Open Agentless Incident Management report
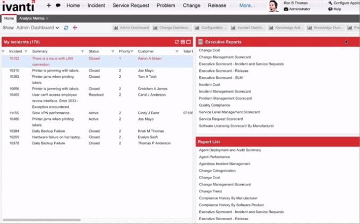360x224 pixels. 225,164
